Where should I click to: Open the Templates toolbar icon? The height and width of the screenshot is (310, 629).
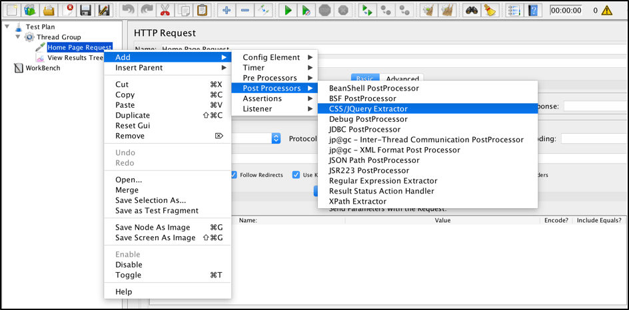30,10
